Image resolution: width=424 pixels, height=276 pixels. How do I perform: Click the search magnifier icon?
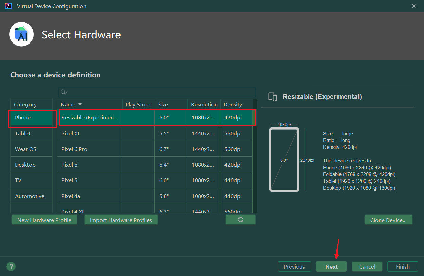pos(63,92)
